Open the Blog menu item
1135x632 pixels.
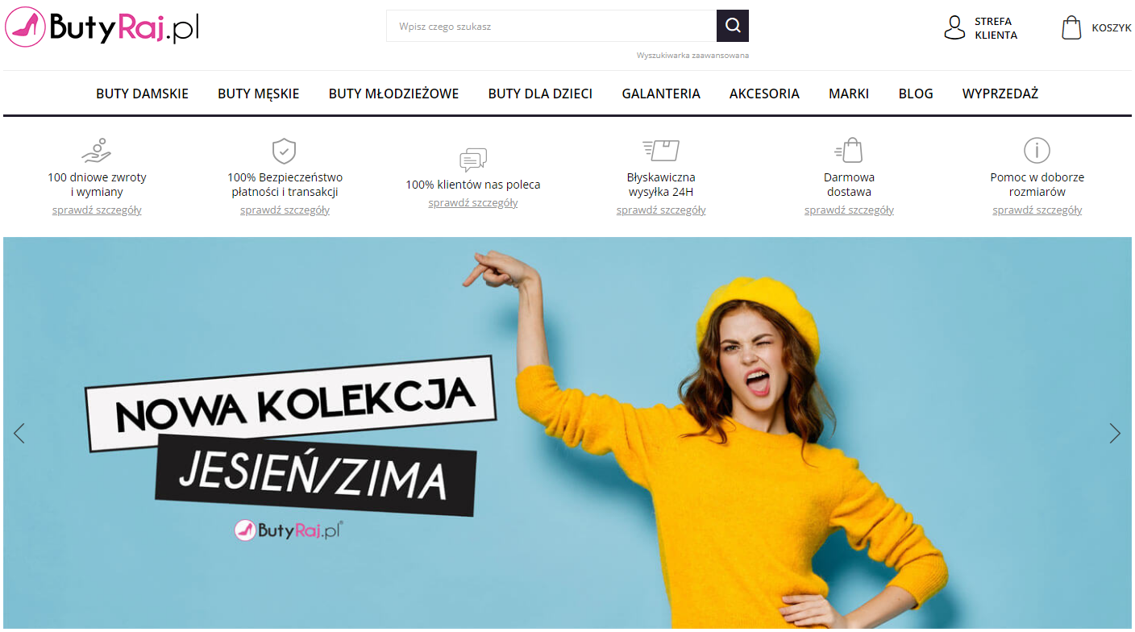[916, 94]
